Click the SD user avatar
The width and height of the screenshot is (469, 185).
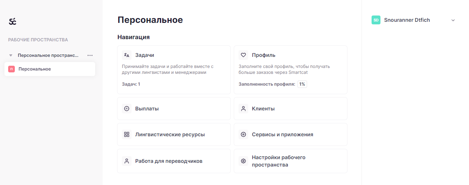pos(376,20)
